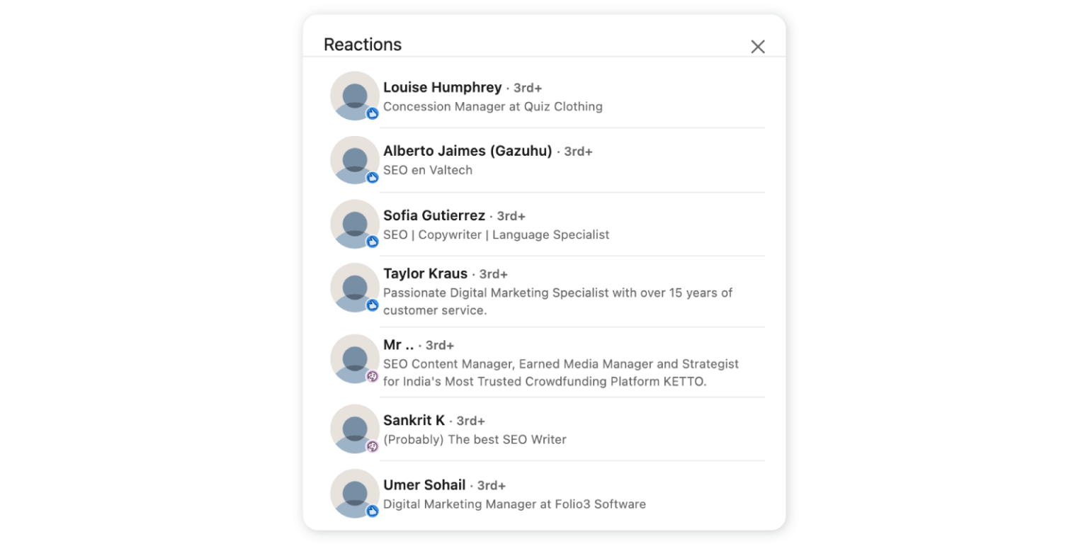The width and height of the screenshot is (1088, 544).
Task: Click Taylor Kraus's like reaction badge
Action: tap(373, 306)
